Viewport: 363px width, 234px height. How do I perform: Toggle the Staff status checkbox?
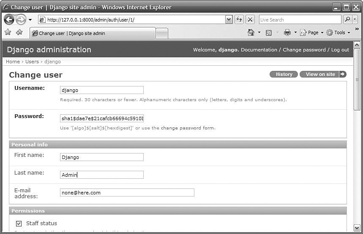click(19, 223)
